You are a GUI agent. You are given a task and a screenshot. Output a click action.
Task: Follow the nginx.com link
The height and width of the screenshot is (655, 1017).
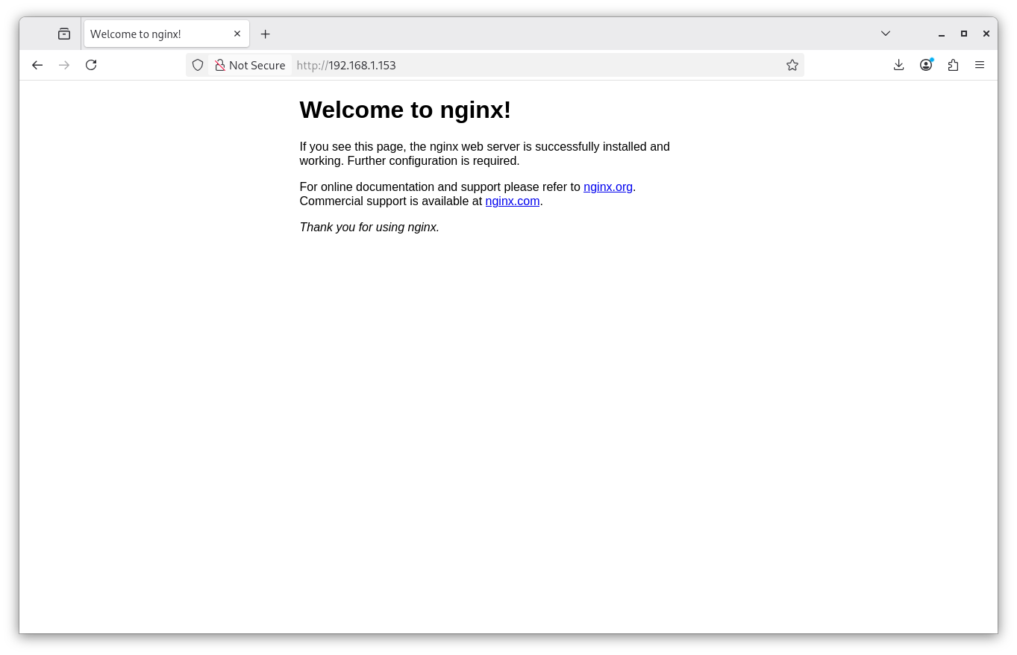pyautogui.click(x=512, y=201)
